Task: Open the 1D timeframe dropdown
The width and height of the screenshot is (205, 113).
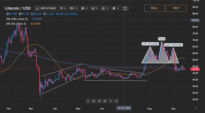Action: pyautogui.click(x=63, y=8)
